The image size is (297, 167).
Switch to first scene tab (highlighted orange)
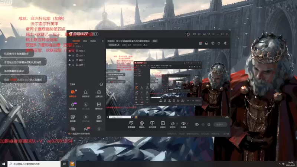point(76,41)
